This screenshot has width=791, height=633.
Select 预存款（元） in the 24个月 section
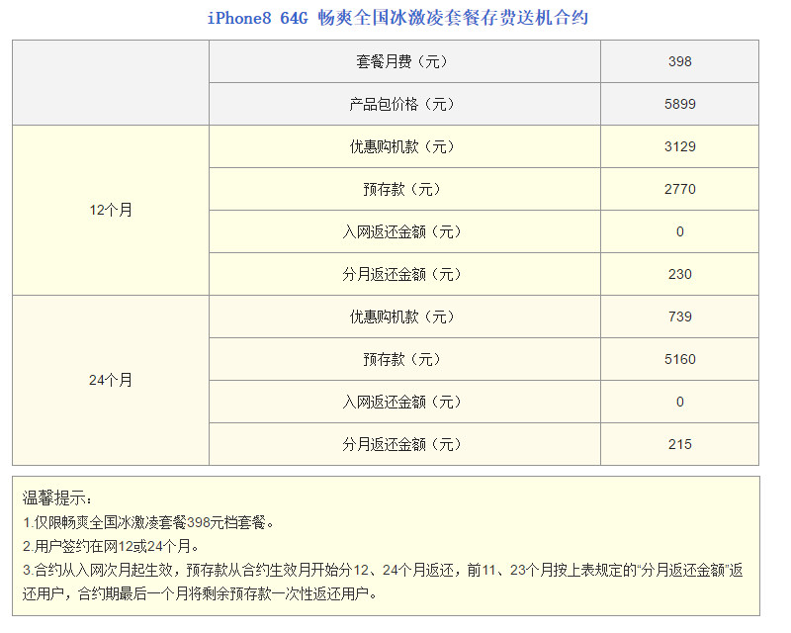pyautogui.click(x=404, y=359)
